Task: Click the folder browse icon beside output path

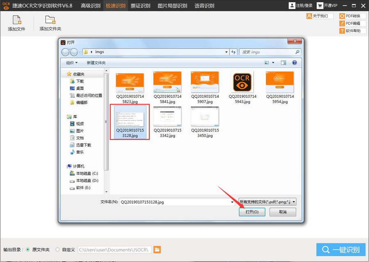Action: click(157, 249)
